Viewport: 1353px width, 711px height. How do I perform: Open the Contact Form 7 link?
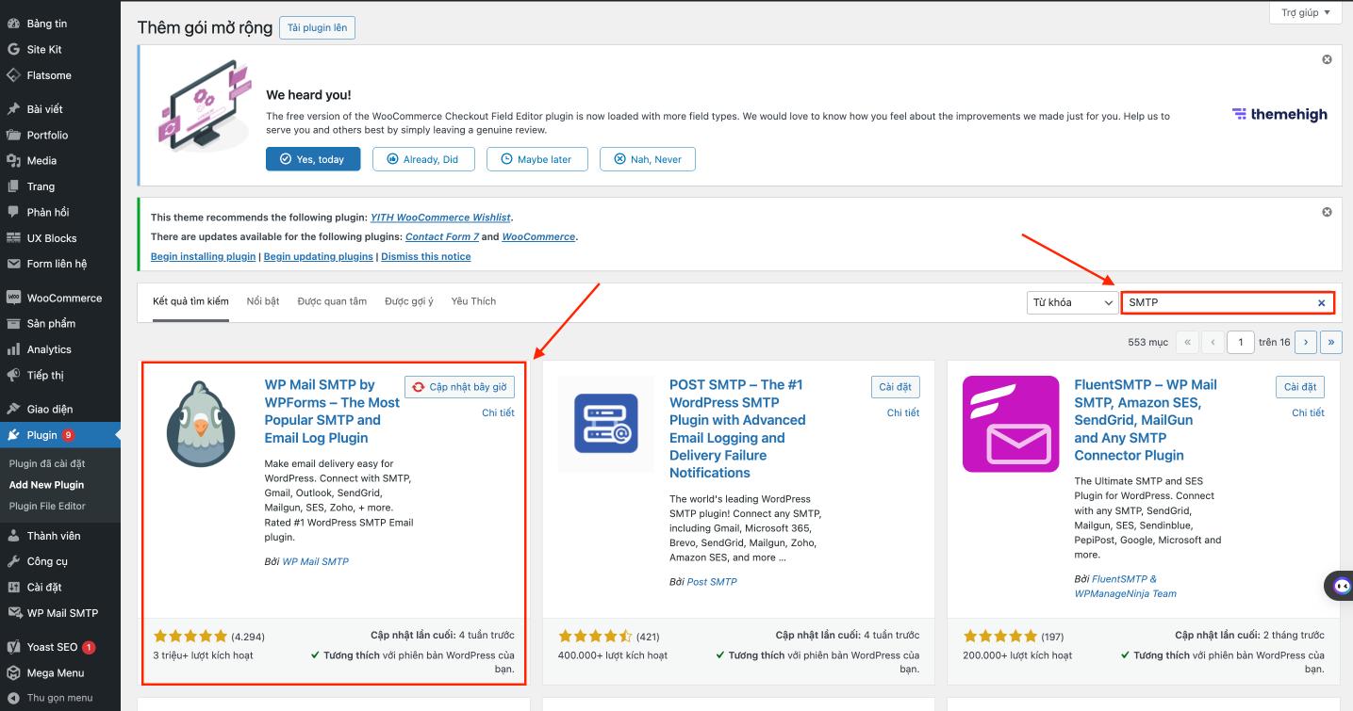442,236
